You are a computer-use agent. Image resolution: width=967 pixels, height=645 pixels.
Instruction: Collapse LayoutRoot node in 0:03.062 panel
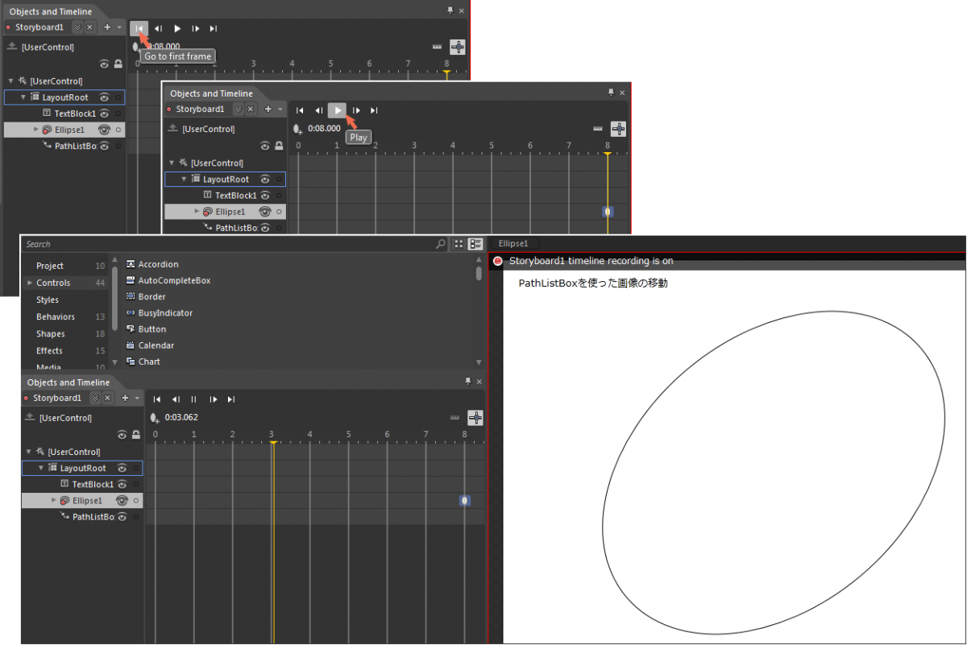tap(42, 468)
